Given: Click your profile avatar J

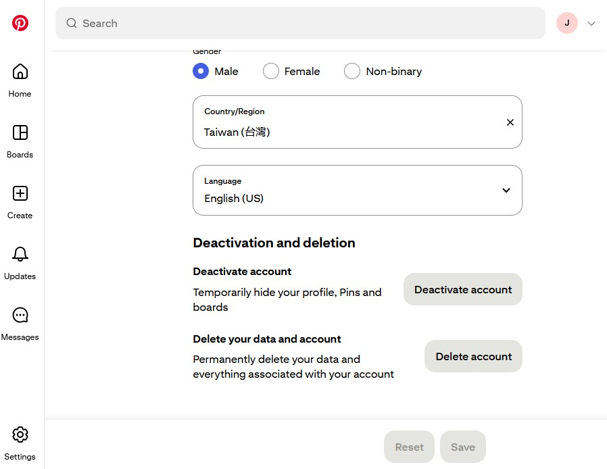Looking at the screenshot, I should click(x=566, y=22).
